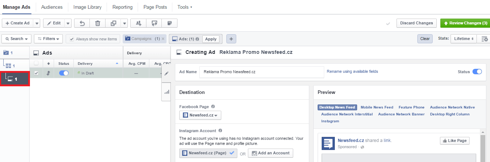Remove the Campaigns filter with its X

coord(163,39)
